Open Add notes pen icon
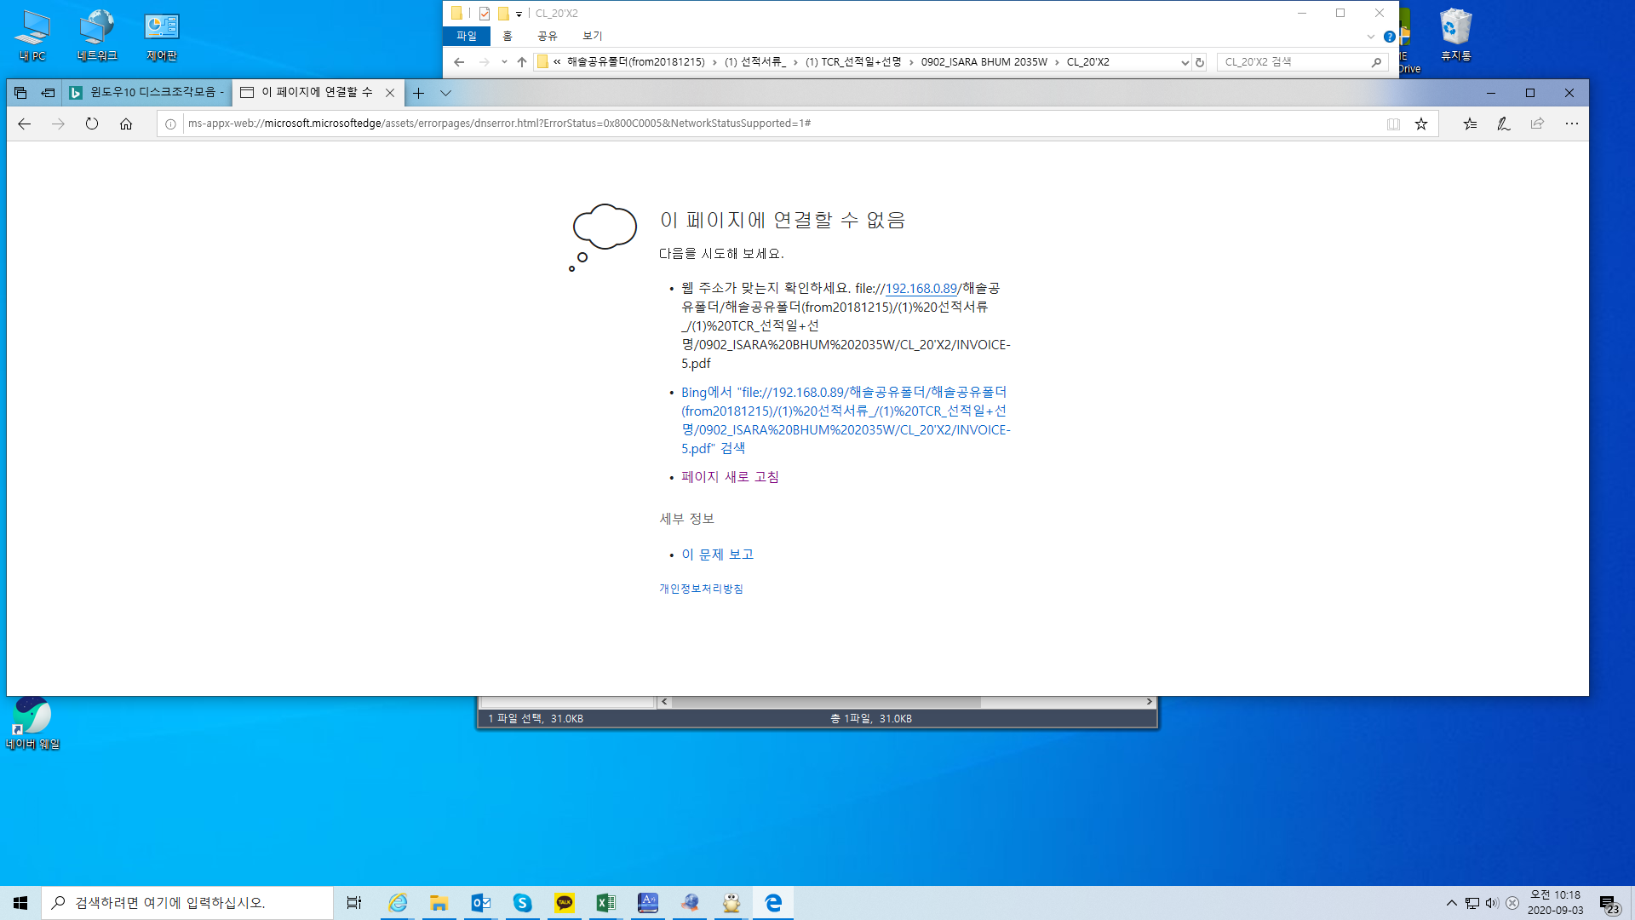 (1504, 124)
